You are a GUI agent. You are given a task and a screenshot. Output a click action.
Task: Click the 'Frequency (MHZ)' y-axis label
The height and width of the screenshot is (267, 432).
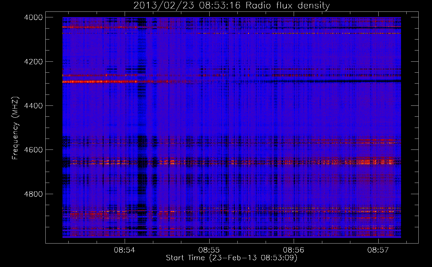pos(15,128)
